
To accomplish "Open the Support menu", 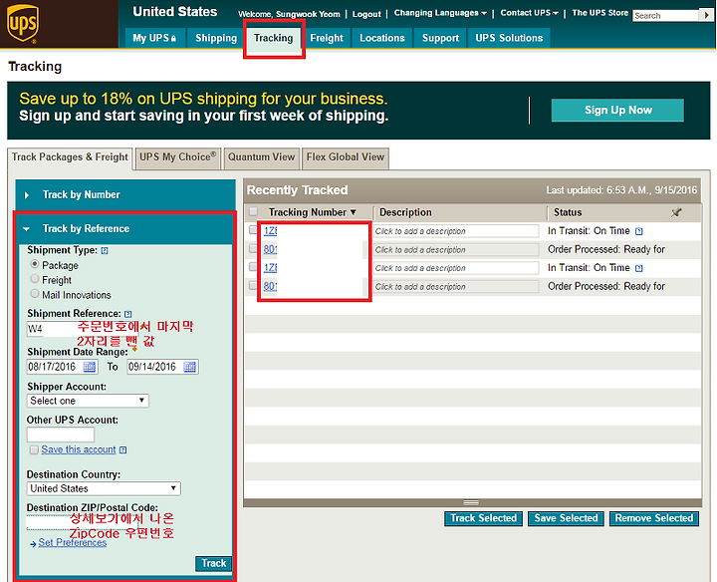I will [440, 38].
